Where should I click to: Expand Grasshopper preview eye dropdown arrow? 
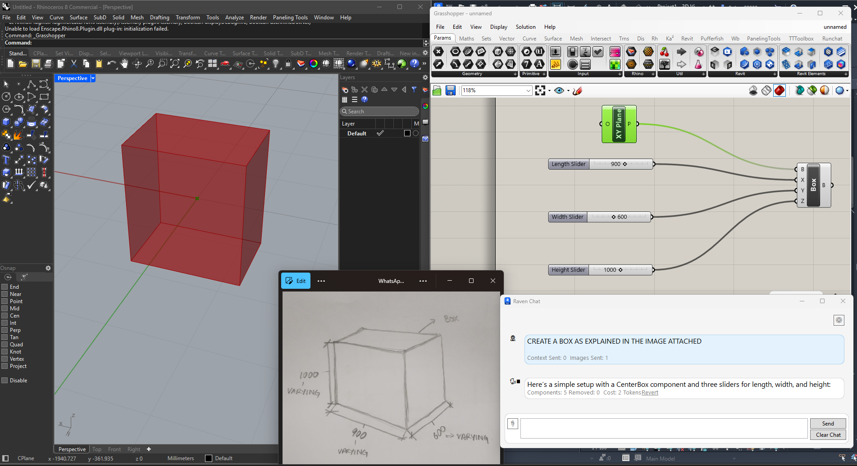click(x=568, y=91)
